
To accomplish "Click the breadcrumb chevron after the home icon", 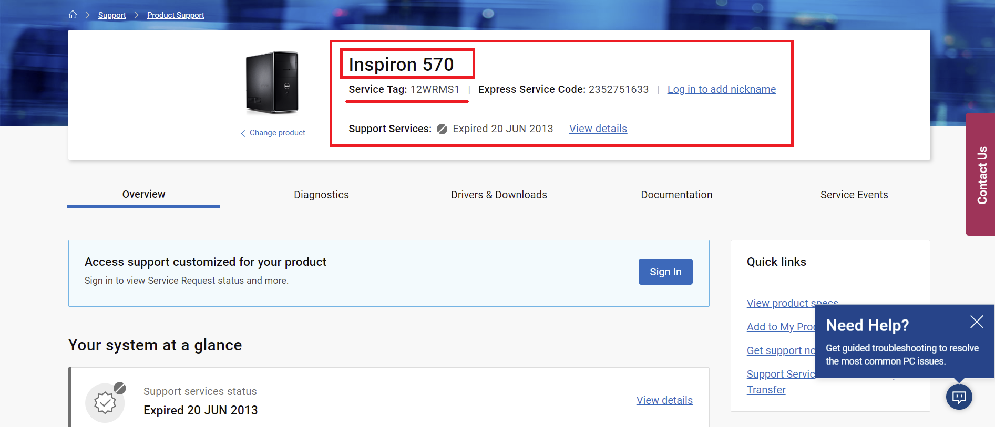I will click(x=88, y=15).
